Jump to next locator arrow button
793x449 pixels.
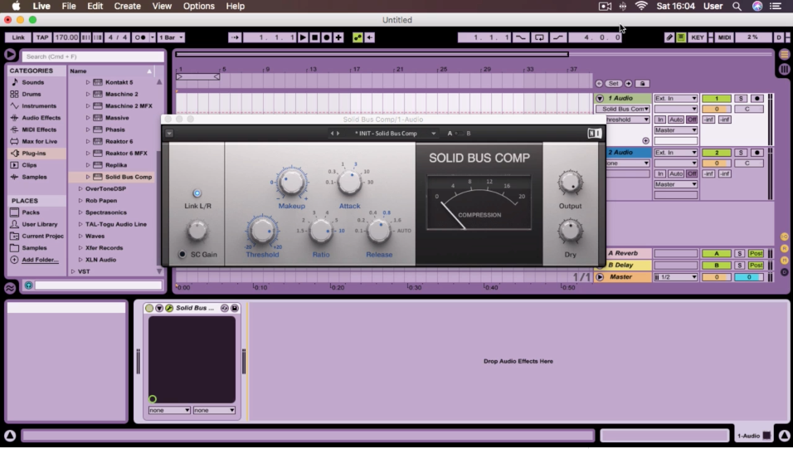628,84
